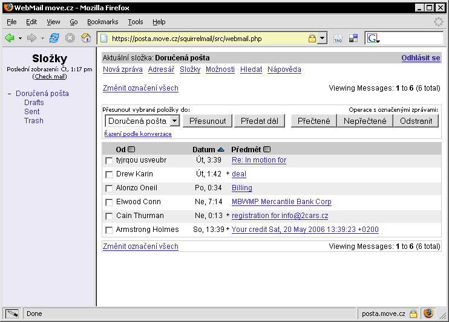Click the Forward arrow button
Screen dimensions: 449x322
coord(31,37)
